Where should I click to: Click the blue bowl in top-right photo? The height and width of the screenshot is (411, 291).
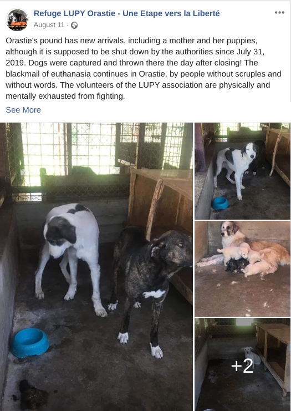(220, 203)
